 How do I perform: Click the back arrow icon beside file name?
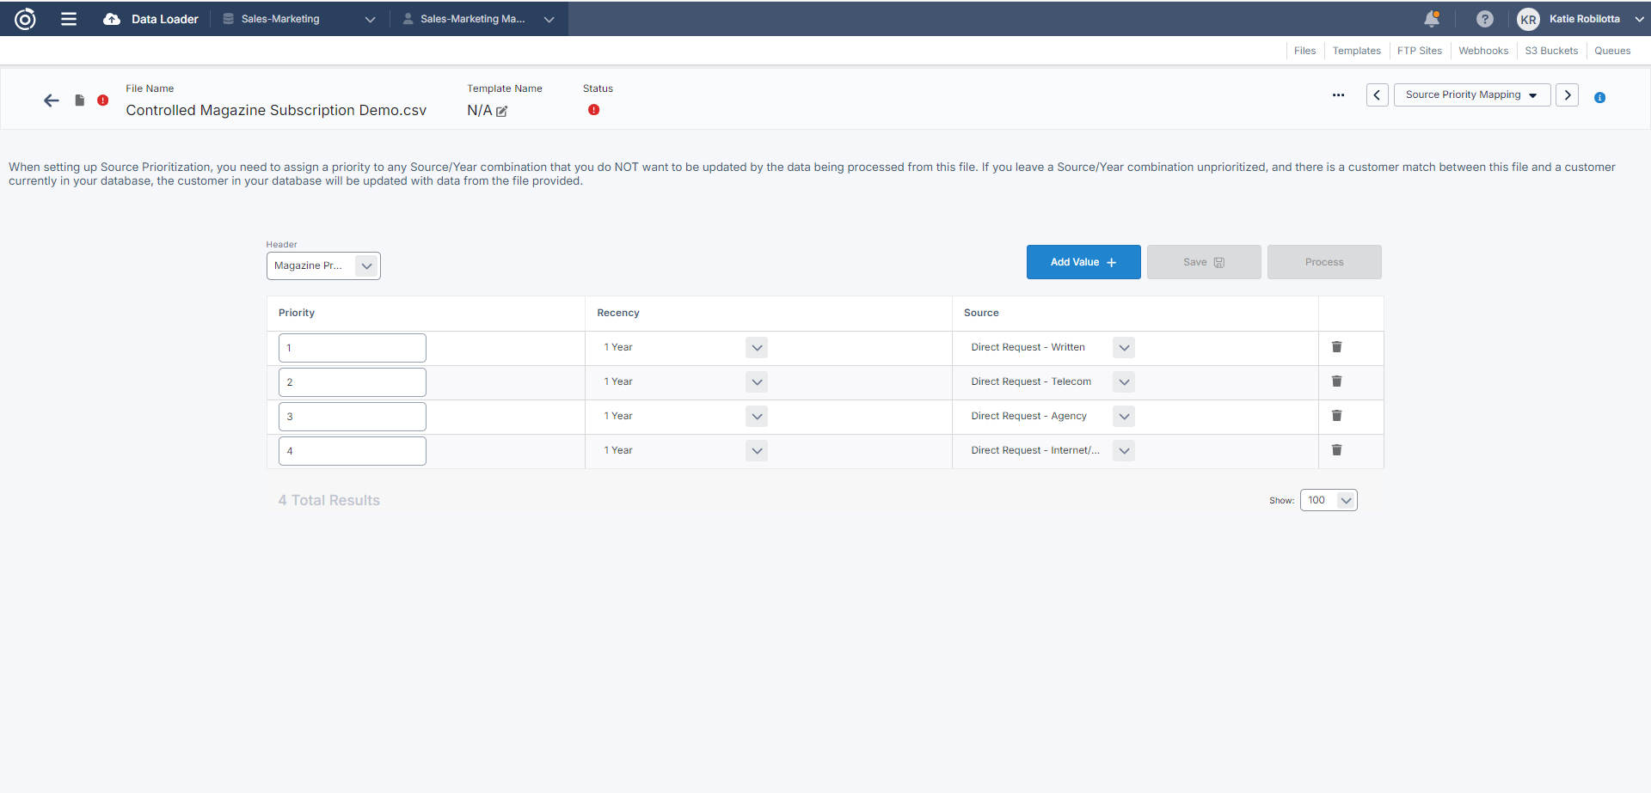click(x=52, y=101)
